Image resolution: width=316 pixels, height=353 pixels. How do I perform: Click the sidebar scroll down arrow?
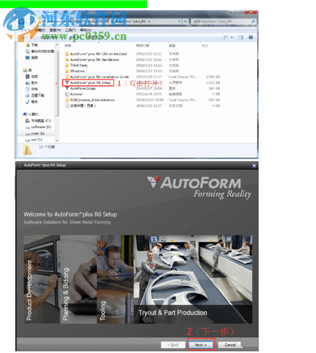tap(57, 140)
